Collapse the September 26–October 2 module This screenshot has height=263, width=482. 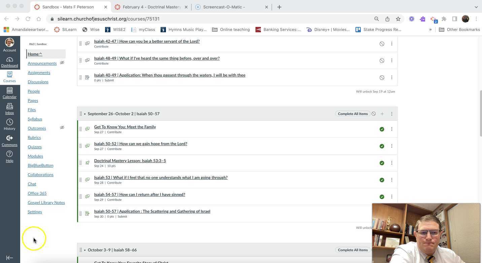tap(84, 114)
